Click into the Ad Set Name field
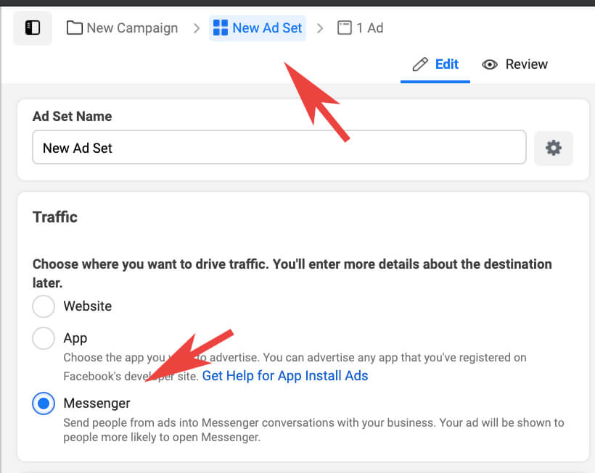The height and width of the screenshot is (473, 595). click(x=279, y=148)
